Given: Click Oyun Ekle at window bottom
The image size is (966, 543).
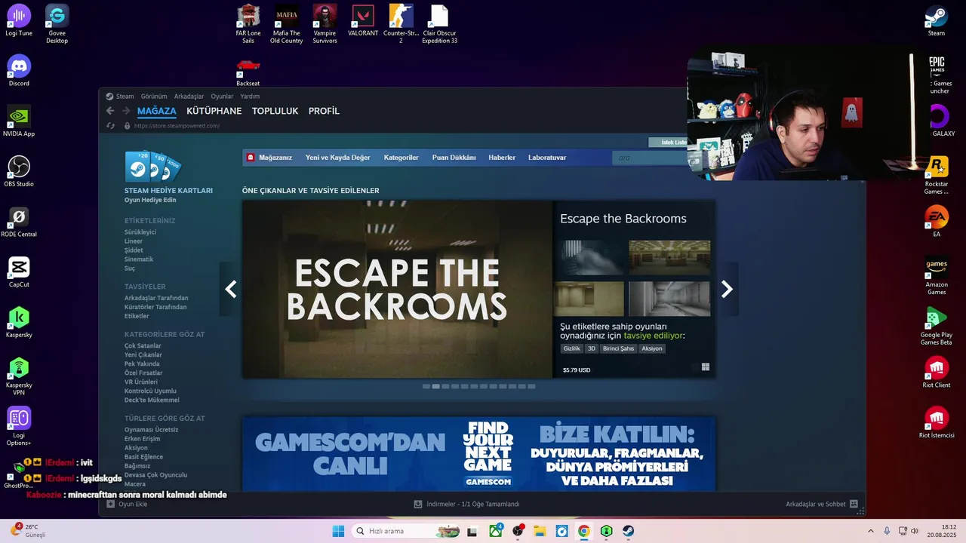Looking at the screenshot, I should click(x=127, y=504).
